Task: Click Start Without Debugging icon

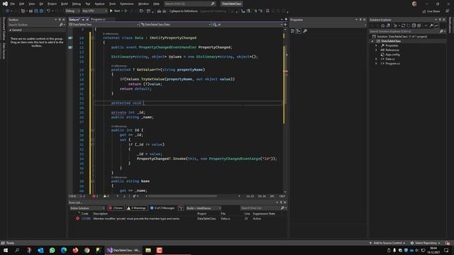Action: [x=126, y=11]
